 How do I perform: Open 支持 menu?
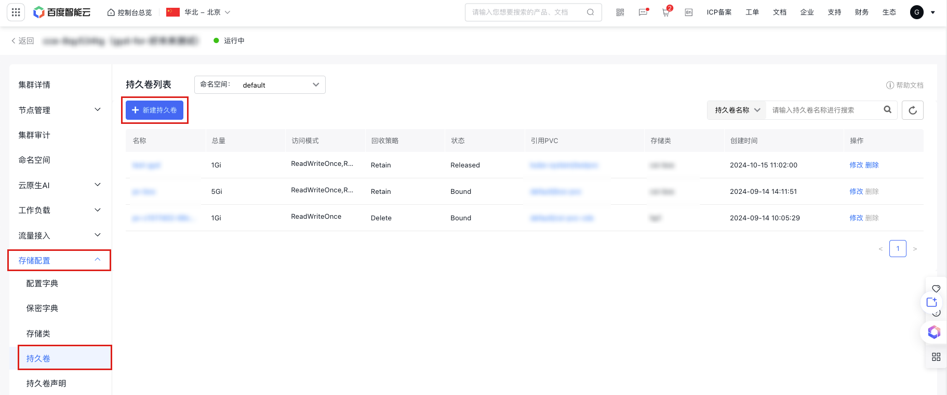(834, 12)
